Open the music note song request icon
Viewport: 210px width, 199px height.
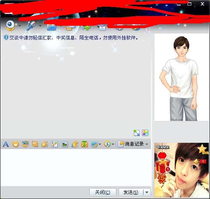(75, 144)
